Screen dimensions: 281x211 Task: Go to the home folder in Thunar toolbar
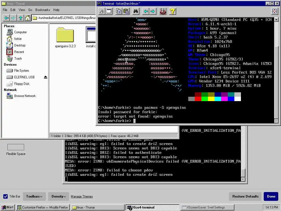[27, 18]
